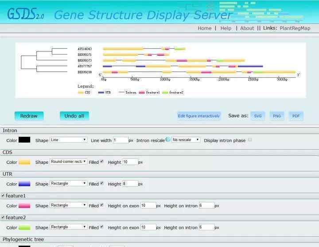Click the Legend label in figure
The width and height of the screenshot is (319, 247).
[86, 86]
